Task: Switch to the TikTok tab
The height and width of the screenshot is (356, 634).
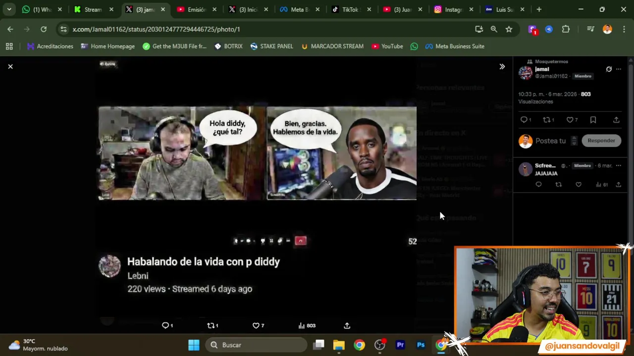Action: [350, 9]
